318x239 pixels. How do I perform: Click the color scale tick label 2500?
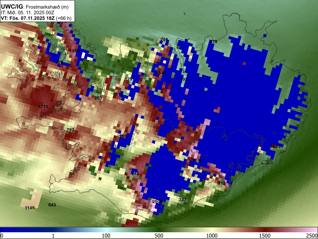pos(312,236)
